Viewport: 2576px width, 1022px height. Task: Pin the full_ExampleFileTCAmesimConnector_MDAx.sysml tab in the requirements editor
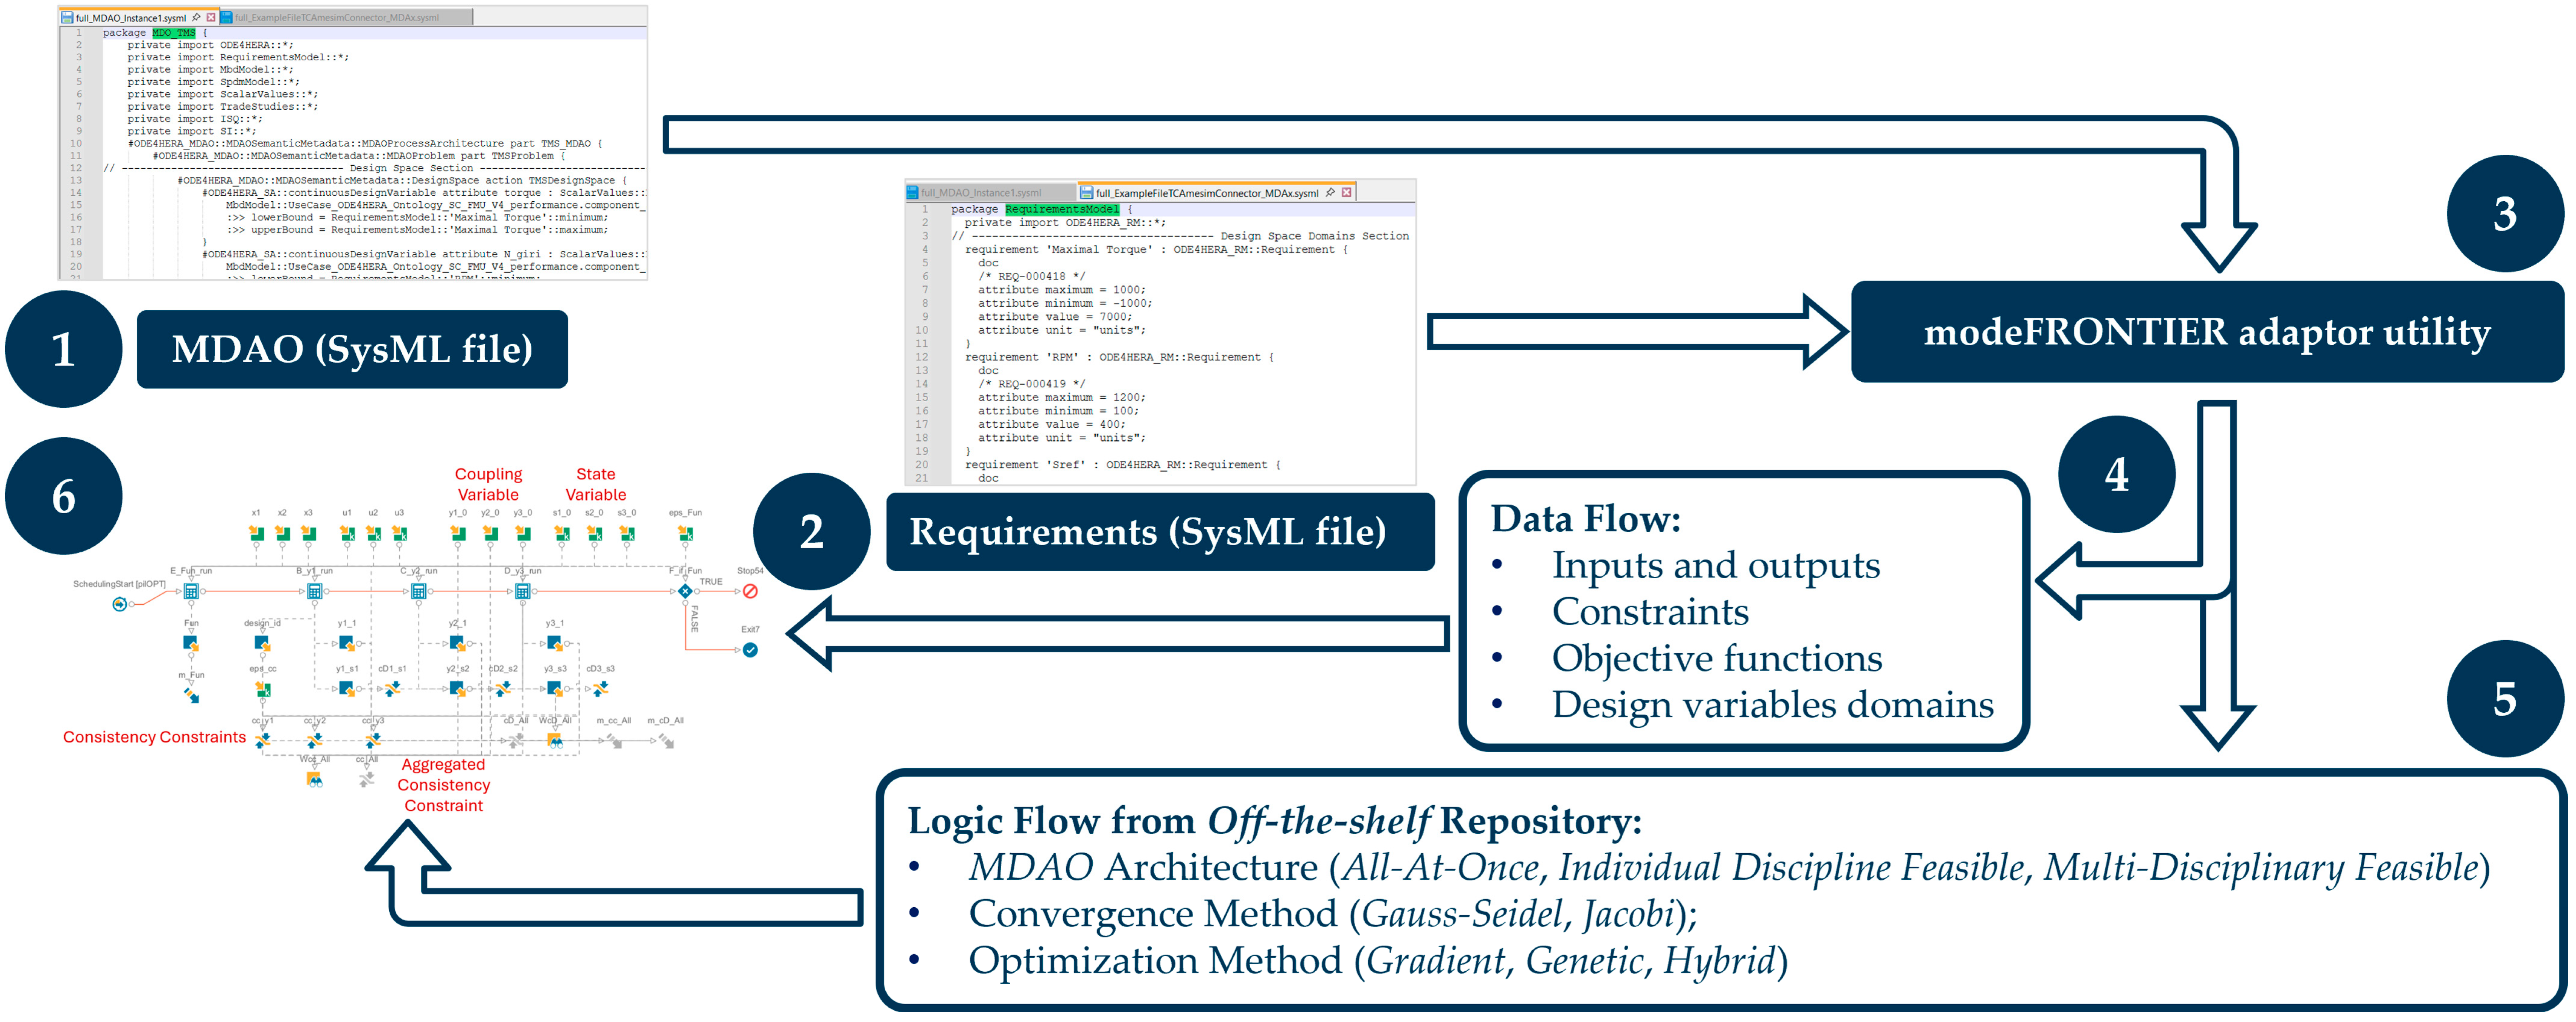point(1331,192)
